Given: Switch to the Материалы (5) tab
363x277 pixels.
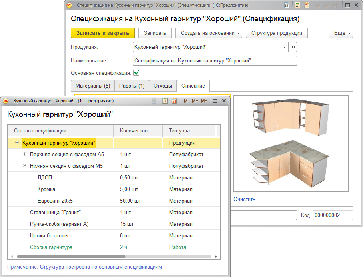Looking at the screenshot, I should point(92,86).
